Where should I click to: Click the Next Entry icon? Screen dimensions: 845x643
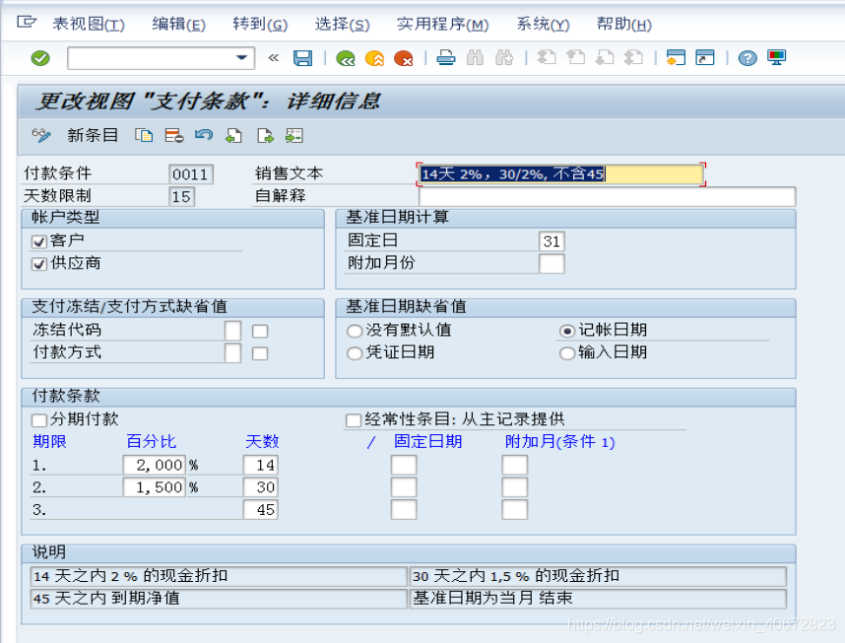(265, 135)
